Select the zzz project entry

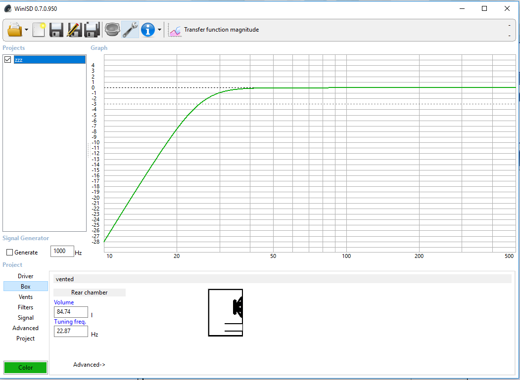49,60
